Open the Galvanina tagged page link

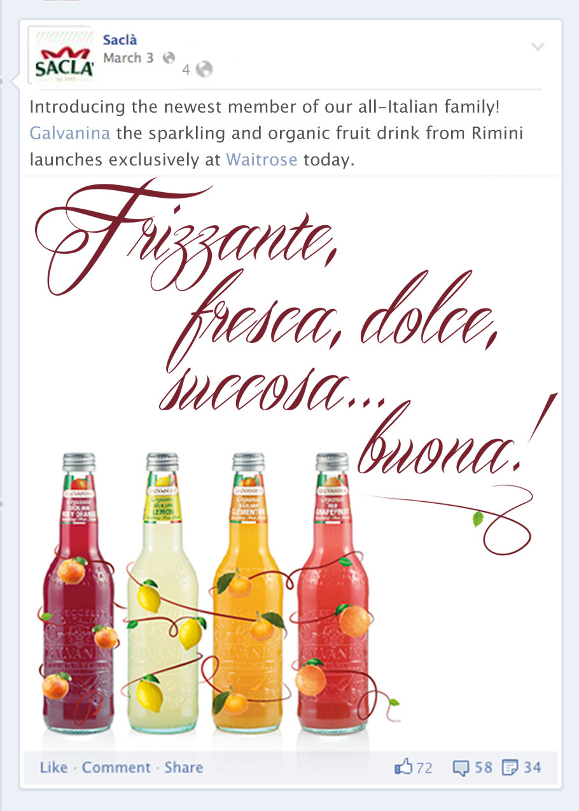coord(70,133)
